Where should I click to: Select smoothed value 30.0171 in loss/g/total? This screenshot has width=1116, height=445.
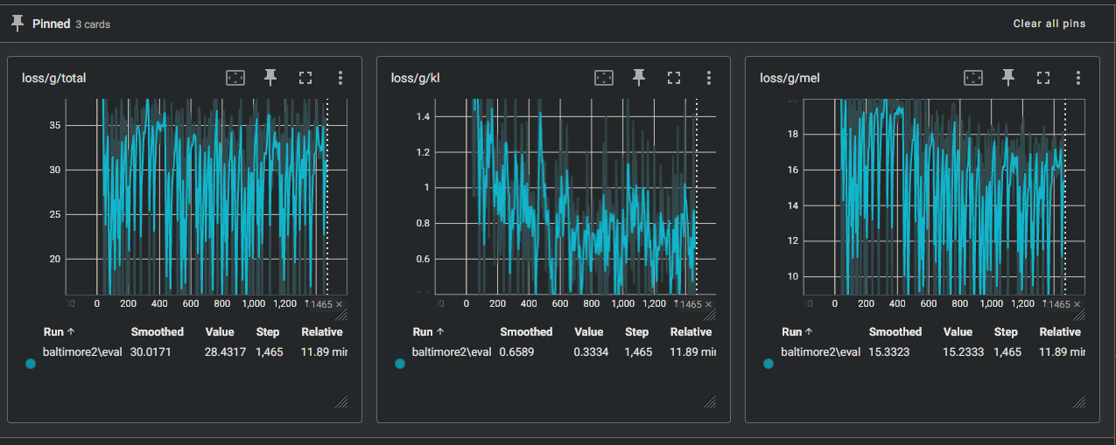coord(151,352)
